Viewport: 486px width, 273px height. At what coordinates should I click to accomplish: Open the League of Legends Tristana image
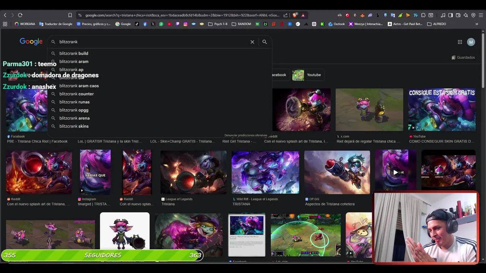pos(194,172)
